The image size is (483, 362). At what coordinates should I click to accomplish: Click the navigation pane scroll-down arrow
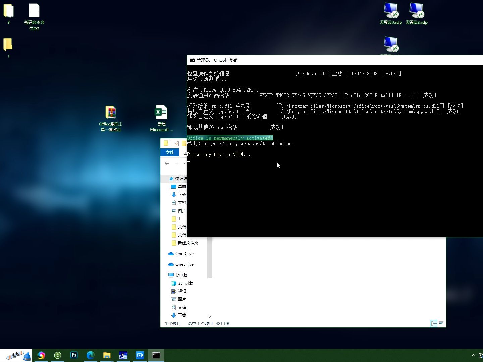coord(210,317)
